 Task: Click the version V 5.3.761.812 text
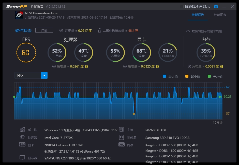tap(55, 7)
